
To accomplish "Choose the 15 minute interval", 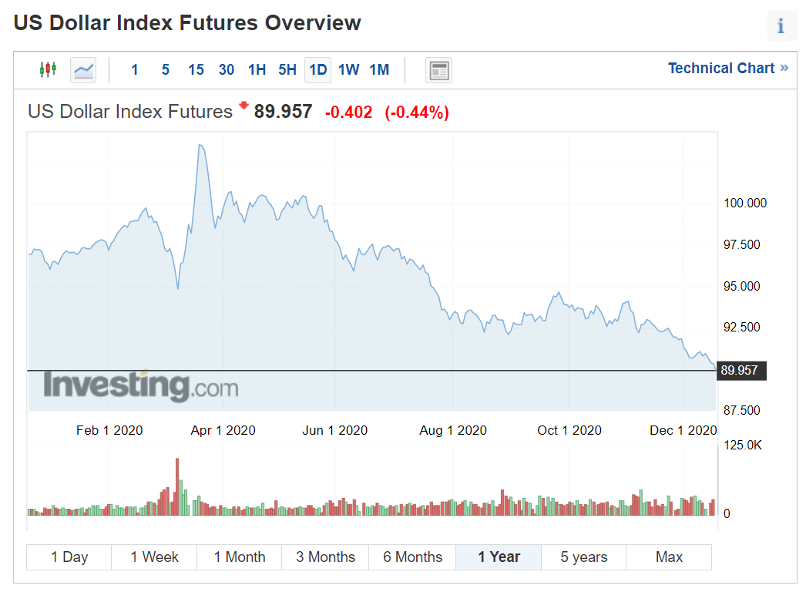I will [x=196, y=70].
